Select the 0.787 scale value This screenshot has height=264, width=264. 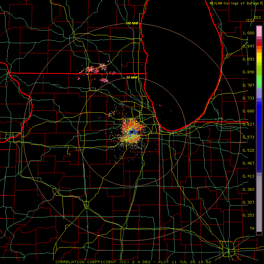pos(248,85)
